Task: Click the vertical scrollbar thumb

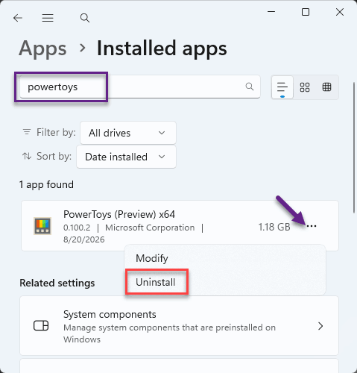Action: (x=354, y=148)
